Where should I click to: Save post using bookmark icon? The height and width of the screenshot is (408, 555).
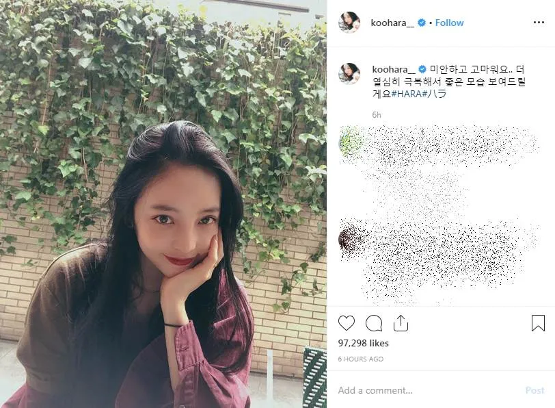[x=538, y=323]
